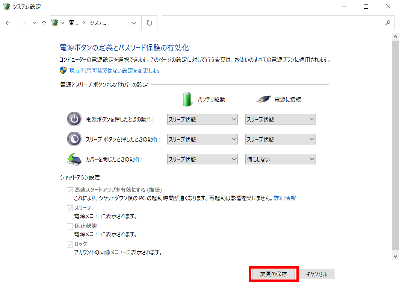Go back with the left arrow button

point(9,23)
